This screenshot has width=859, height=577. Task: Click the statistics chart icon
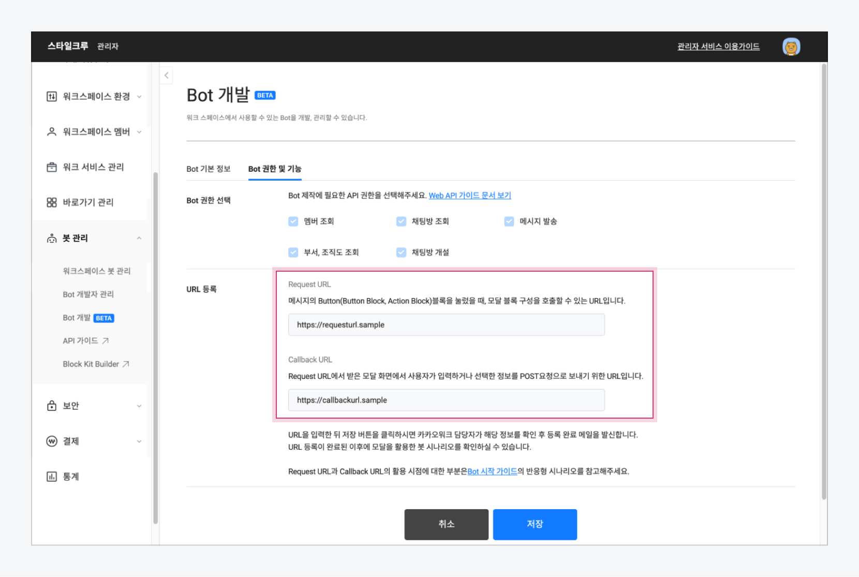tap(52, 477)
